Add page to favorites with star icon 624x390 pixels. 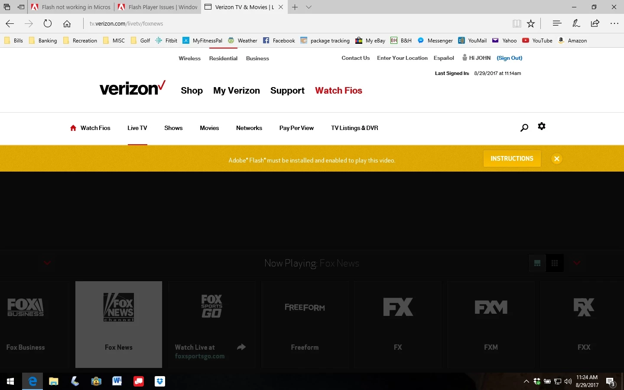click(x=531, y=24)
